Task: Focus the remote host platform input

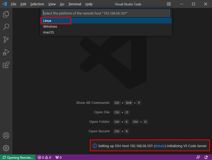Action: tap(106, 13)
